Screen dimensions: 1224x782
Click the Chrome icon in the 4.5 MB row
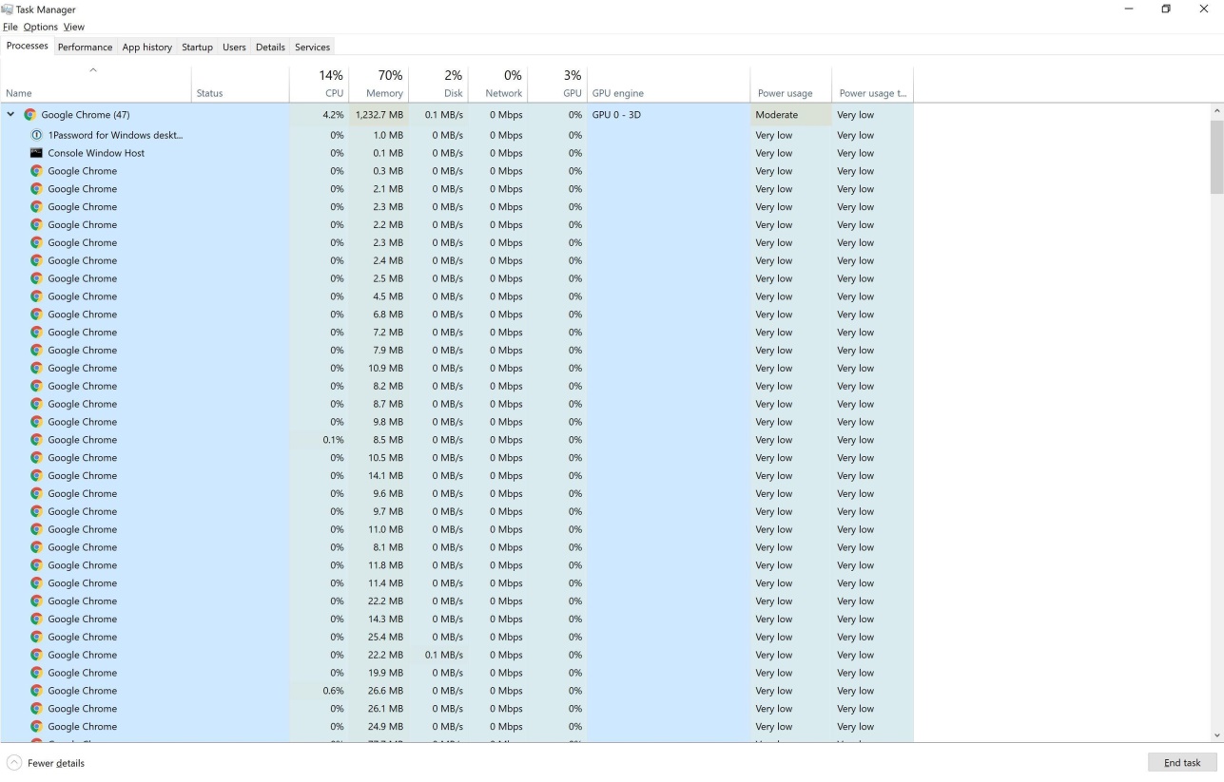(x=36, y=296)
